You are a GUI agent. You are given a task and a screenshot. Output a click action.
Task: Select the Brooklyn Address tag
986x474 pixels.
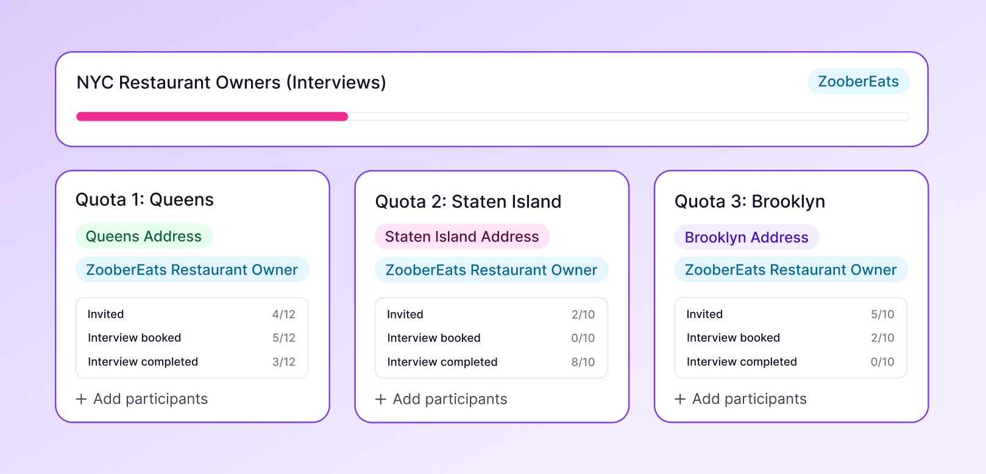[x=747, y=237]
